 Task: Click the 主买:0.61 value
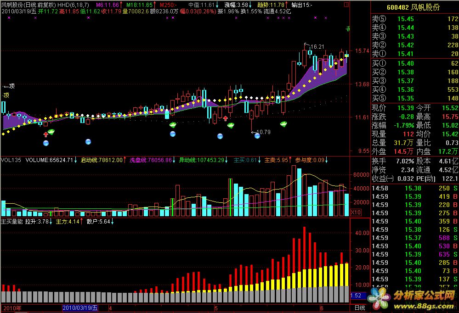[247, 160]
